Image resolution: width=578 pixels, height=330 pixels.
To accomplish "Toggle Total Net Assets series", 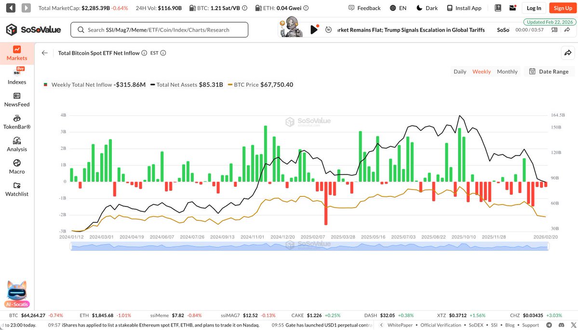I will (x=187, y=84).
